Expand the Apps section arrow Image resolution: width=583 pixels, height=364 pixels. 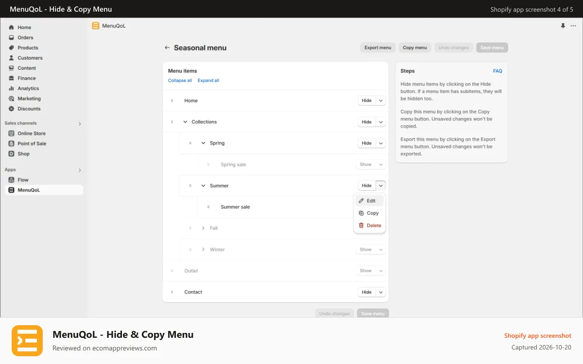tap(80, 170)
